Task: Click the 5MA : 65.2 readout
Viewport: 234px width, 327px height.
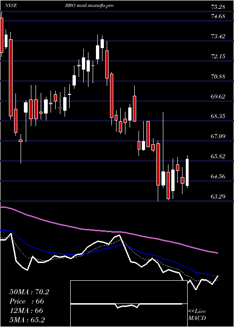Action: point(27,320)
